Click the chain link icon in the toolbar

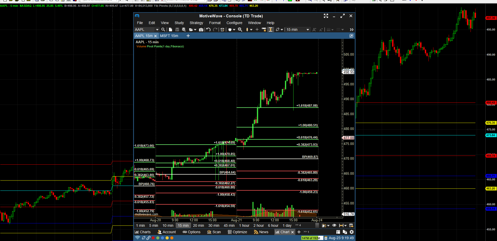pyautogui.click(x=277, y=30)
